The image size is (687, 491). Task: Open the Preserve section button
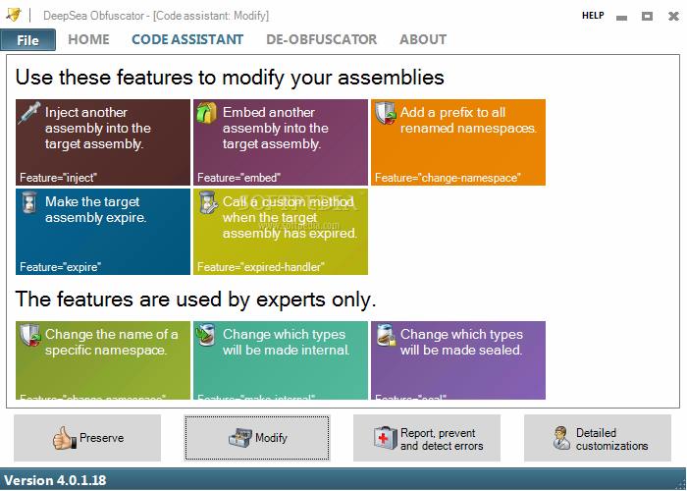pos(87,438)
